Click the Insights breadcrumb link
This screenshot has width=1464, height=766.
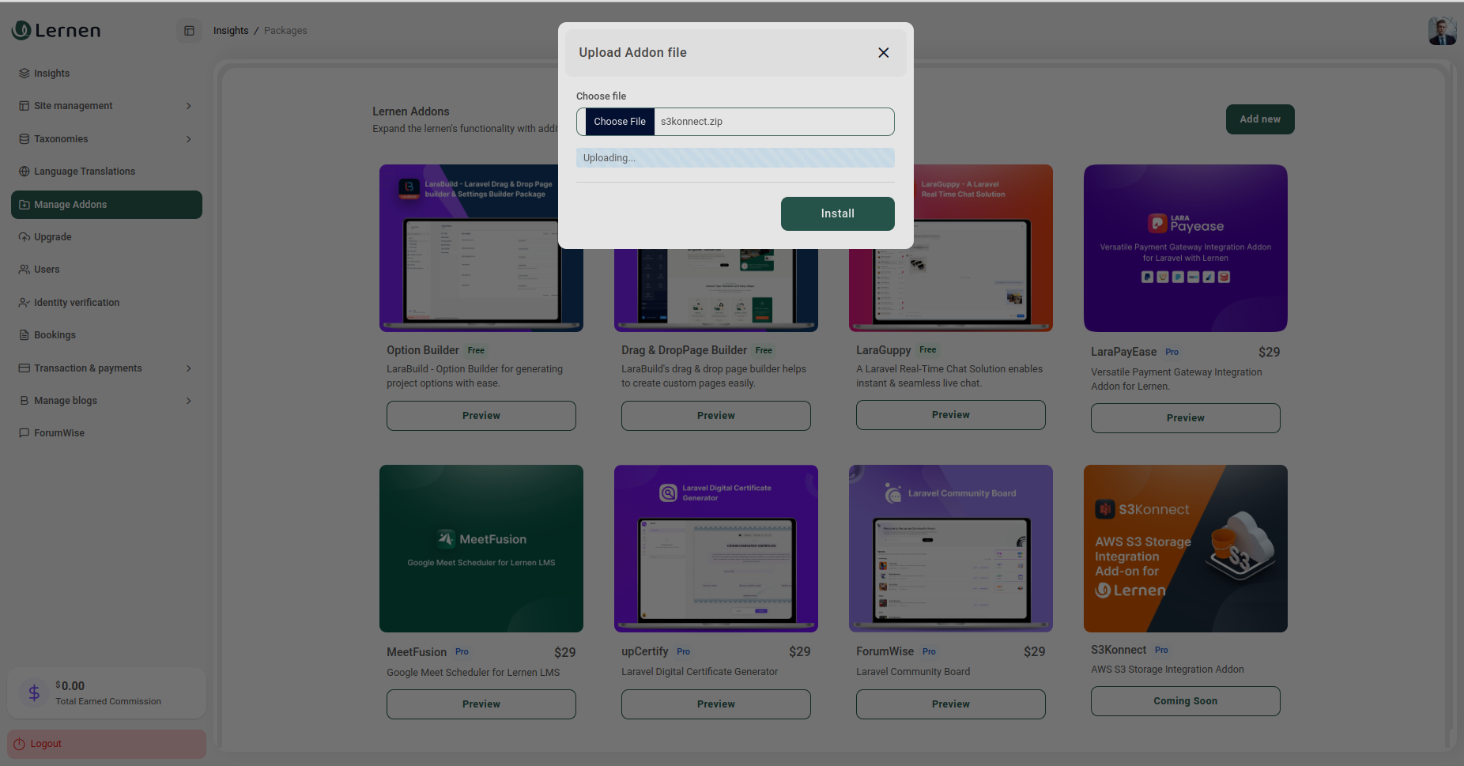pos(231,31)
